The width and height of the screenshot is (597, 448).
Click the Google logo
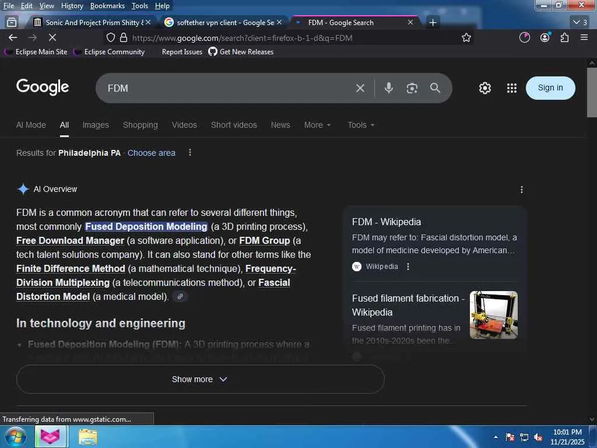coord(43,87)
